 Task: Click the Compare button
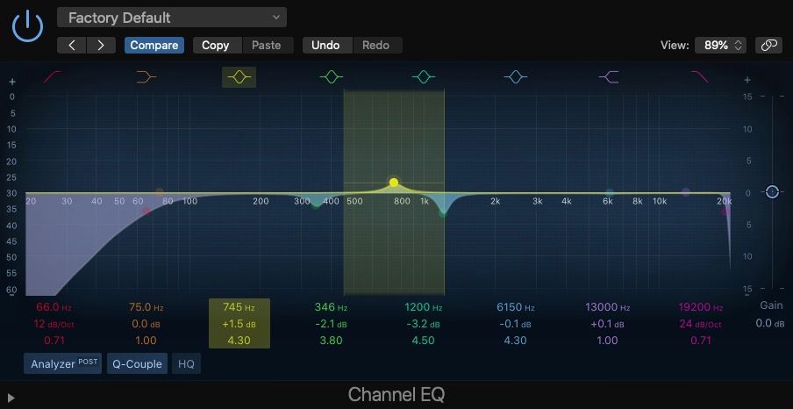(x=154, y=45)
